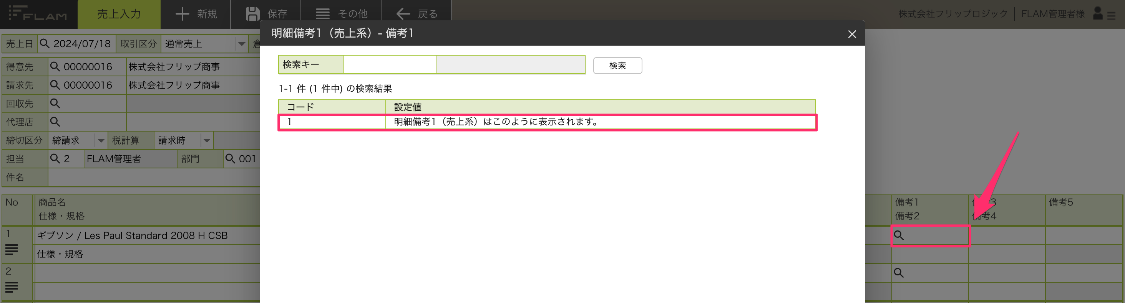Click the 得意先 name 株式会社フリップ商事
Image resolution: width=1125 pixels, height=303 pixels.
(174, 67)
